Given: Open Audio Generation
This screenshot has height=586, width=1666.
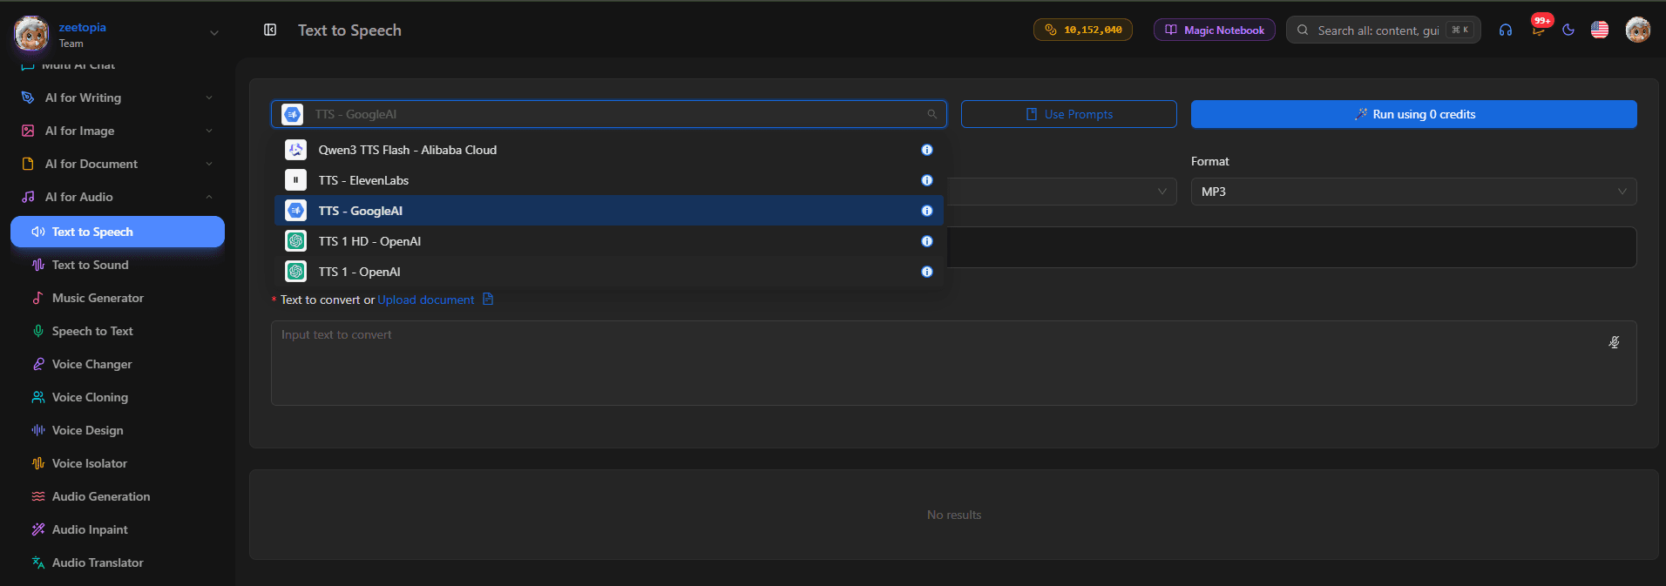Looking at the screenshot, I should pos(118,496).
